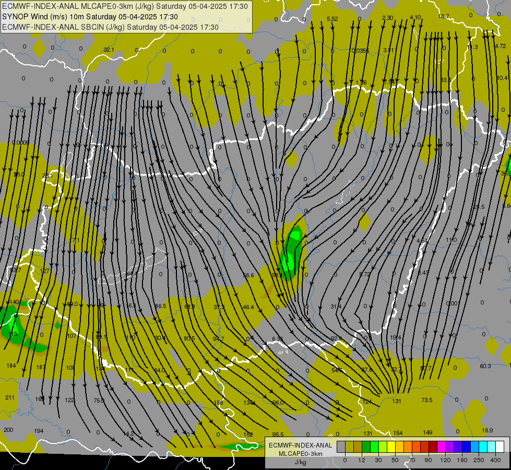Click the map value 152

coord(248,434)
